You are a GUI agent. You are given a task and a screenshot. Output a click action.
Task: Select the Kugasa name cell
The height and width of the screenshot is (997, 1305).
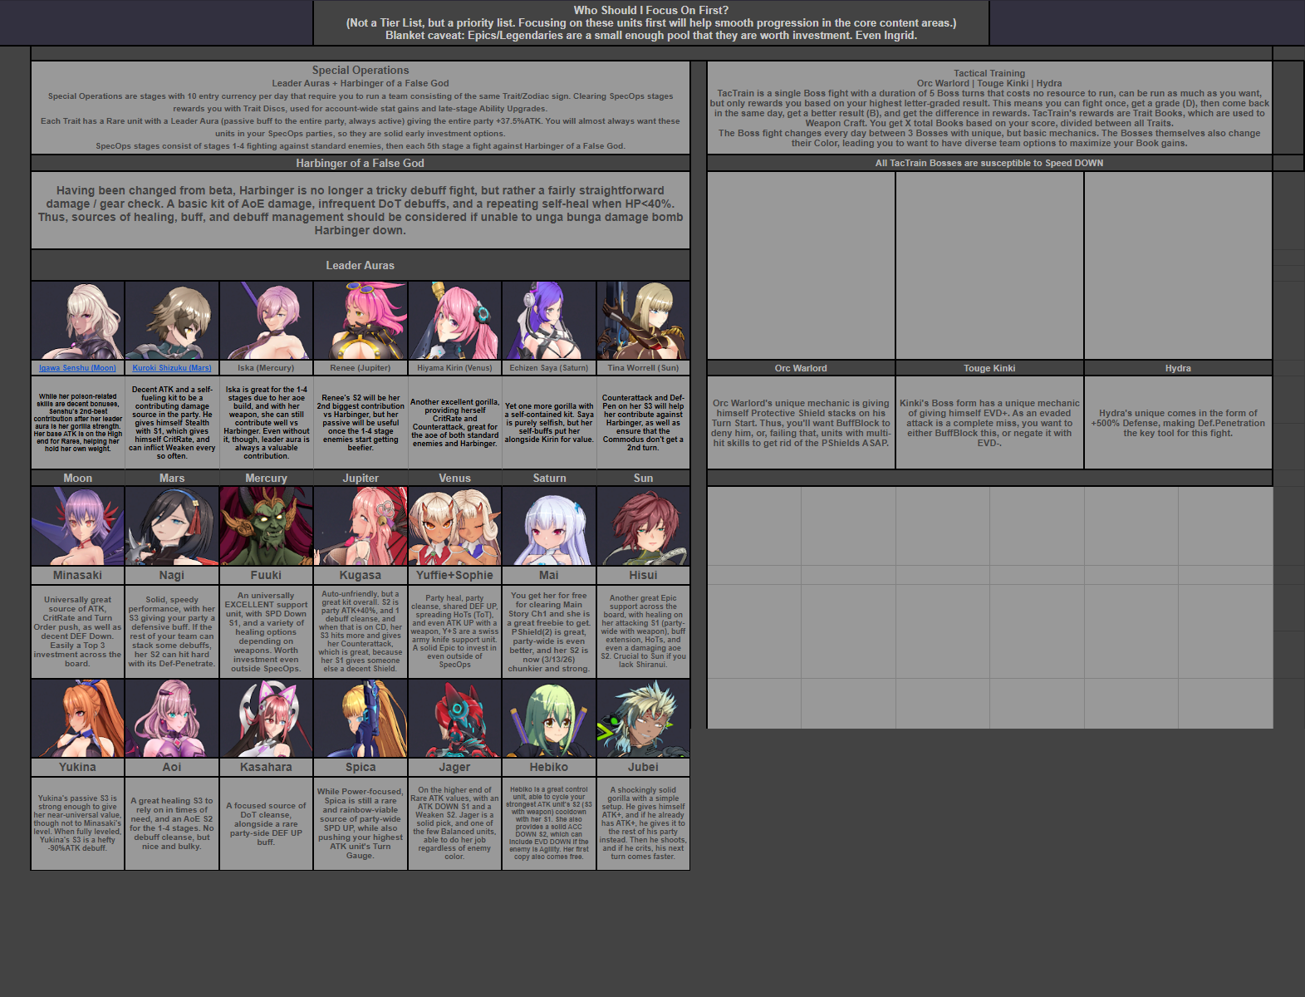pos(361,575)
